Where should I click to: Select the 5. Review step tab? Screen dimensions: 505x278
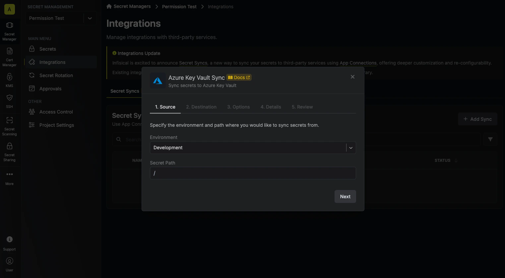pyautogui.click(x=302, y=107)
